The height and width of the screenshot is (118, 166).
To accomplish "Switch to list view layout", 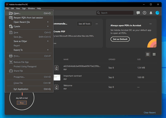I will [x=148, y=54].
